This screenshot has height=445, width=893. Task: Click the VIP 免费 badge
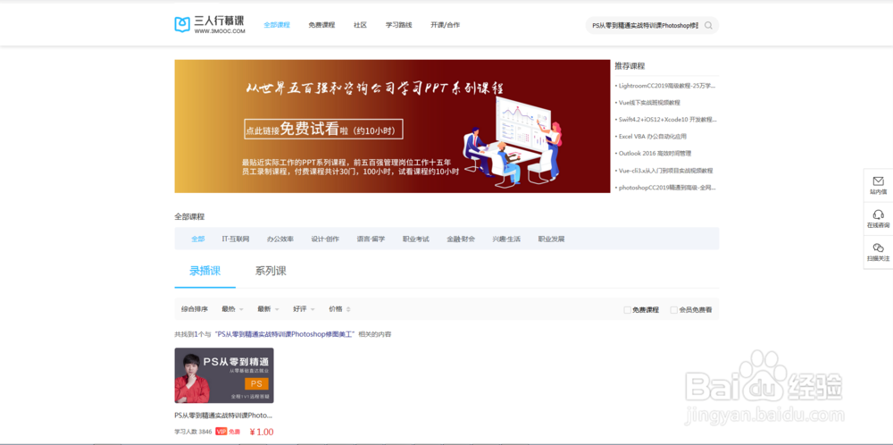pos(228,432)
